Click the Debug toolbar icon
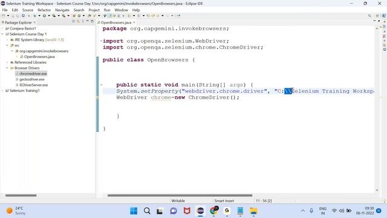The height and width of the screenshot is (218, 387). (x=35, y=16)
